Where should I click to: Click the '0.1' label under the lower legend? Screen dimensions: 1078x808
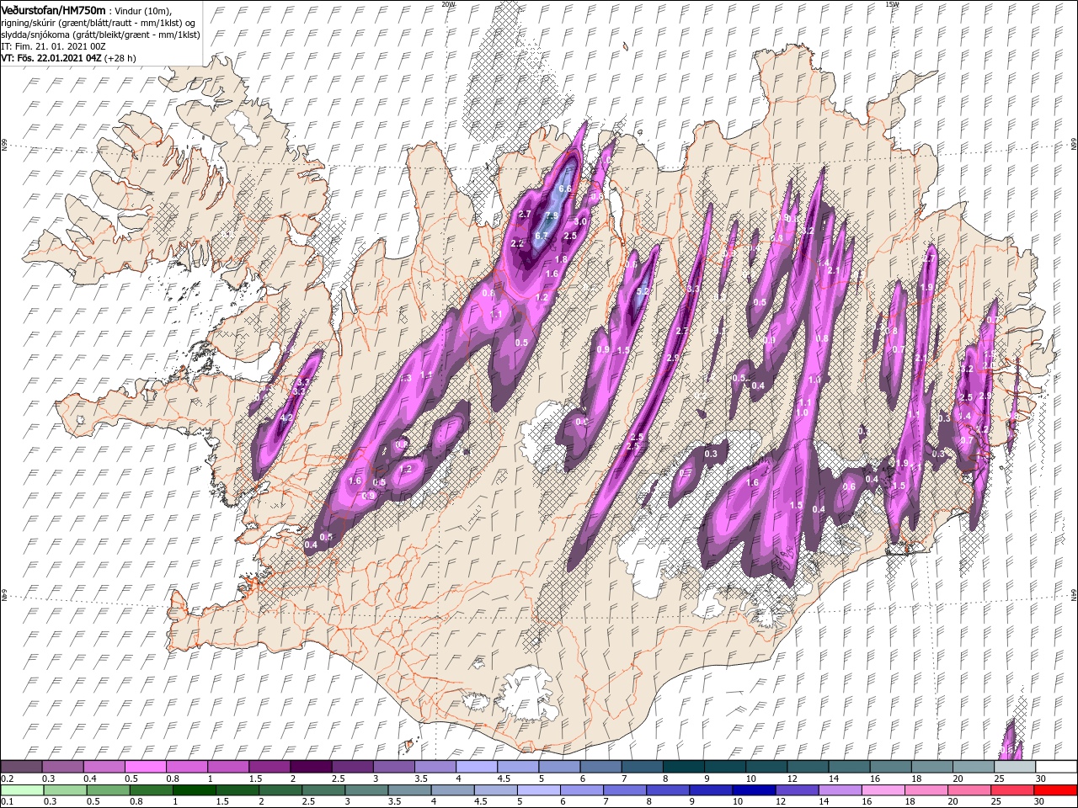point(8,802)
